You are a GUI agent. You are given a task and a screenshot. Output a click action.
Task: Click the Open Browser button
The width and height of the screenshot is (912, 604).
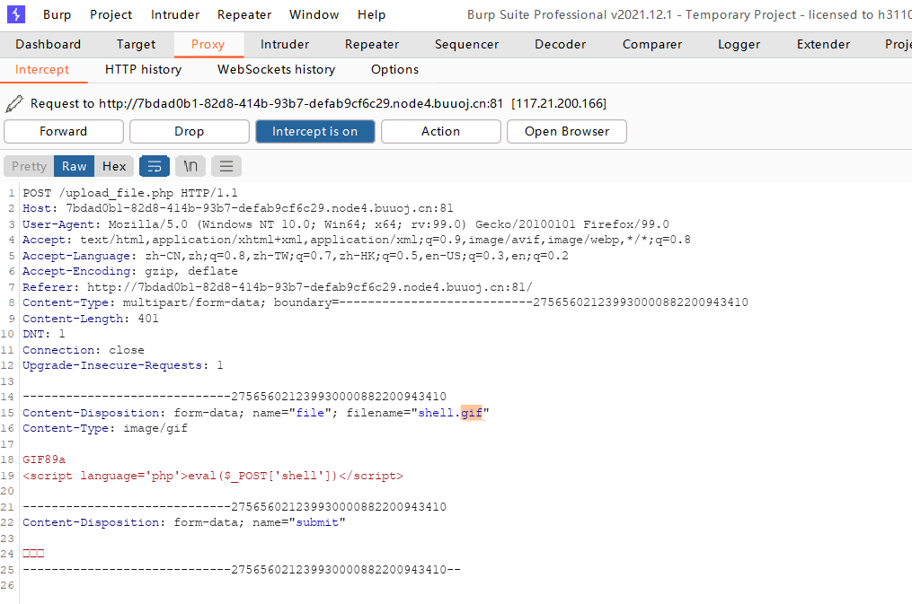566,131
